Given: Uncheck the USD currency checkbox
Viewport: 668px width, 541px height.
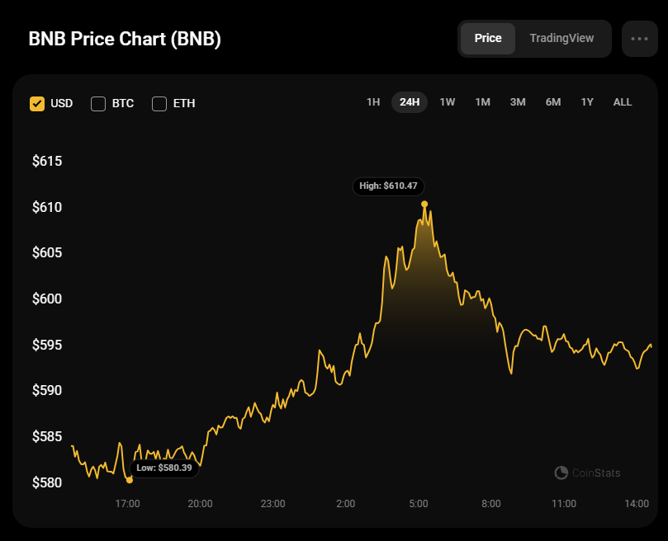Looking at the screenshot, I should (37, 103).
